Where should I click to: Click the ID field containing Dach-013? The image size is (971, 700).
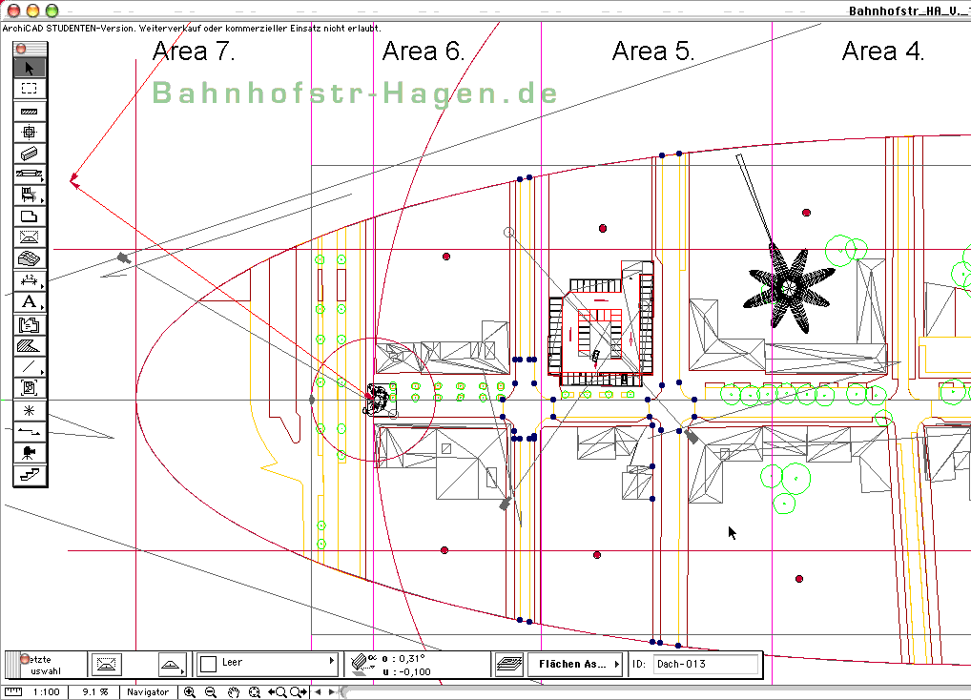[x=706, y=664]
